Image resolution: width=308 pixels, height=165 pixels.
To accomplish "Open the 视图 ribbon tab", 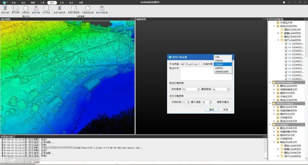I will pos(81,3).
